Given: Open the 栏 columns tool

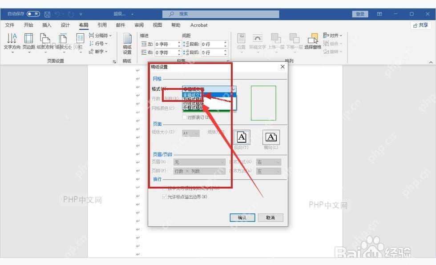Looking at the screenshot, I should [80, 43].
